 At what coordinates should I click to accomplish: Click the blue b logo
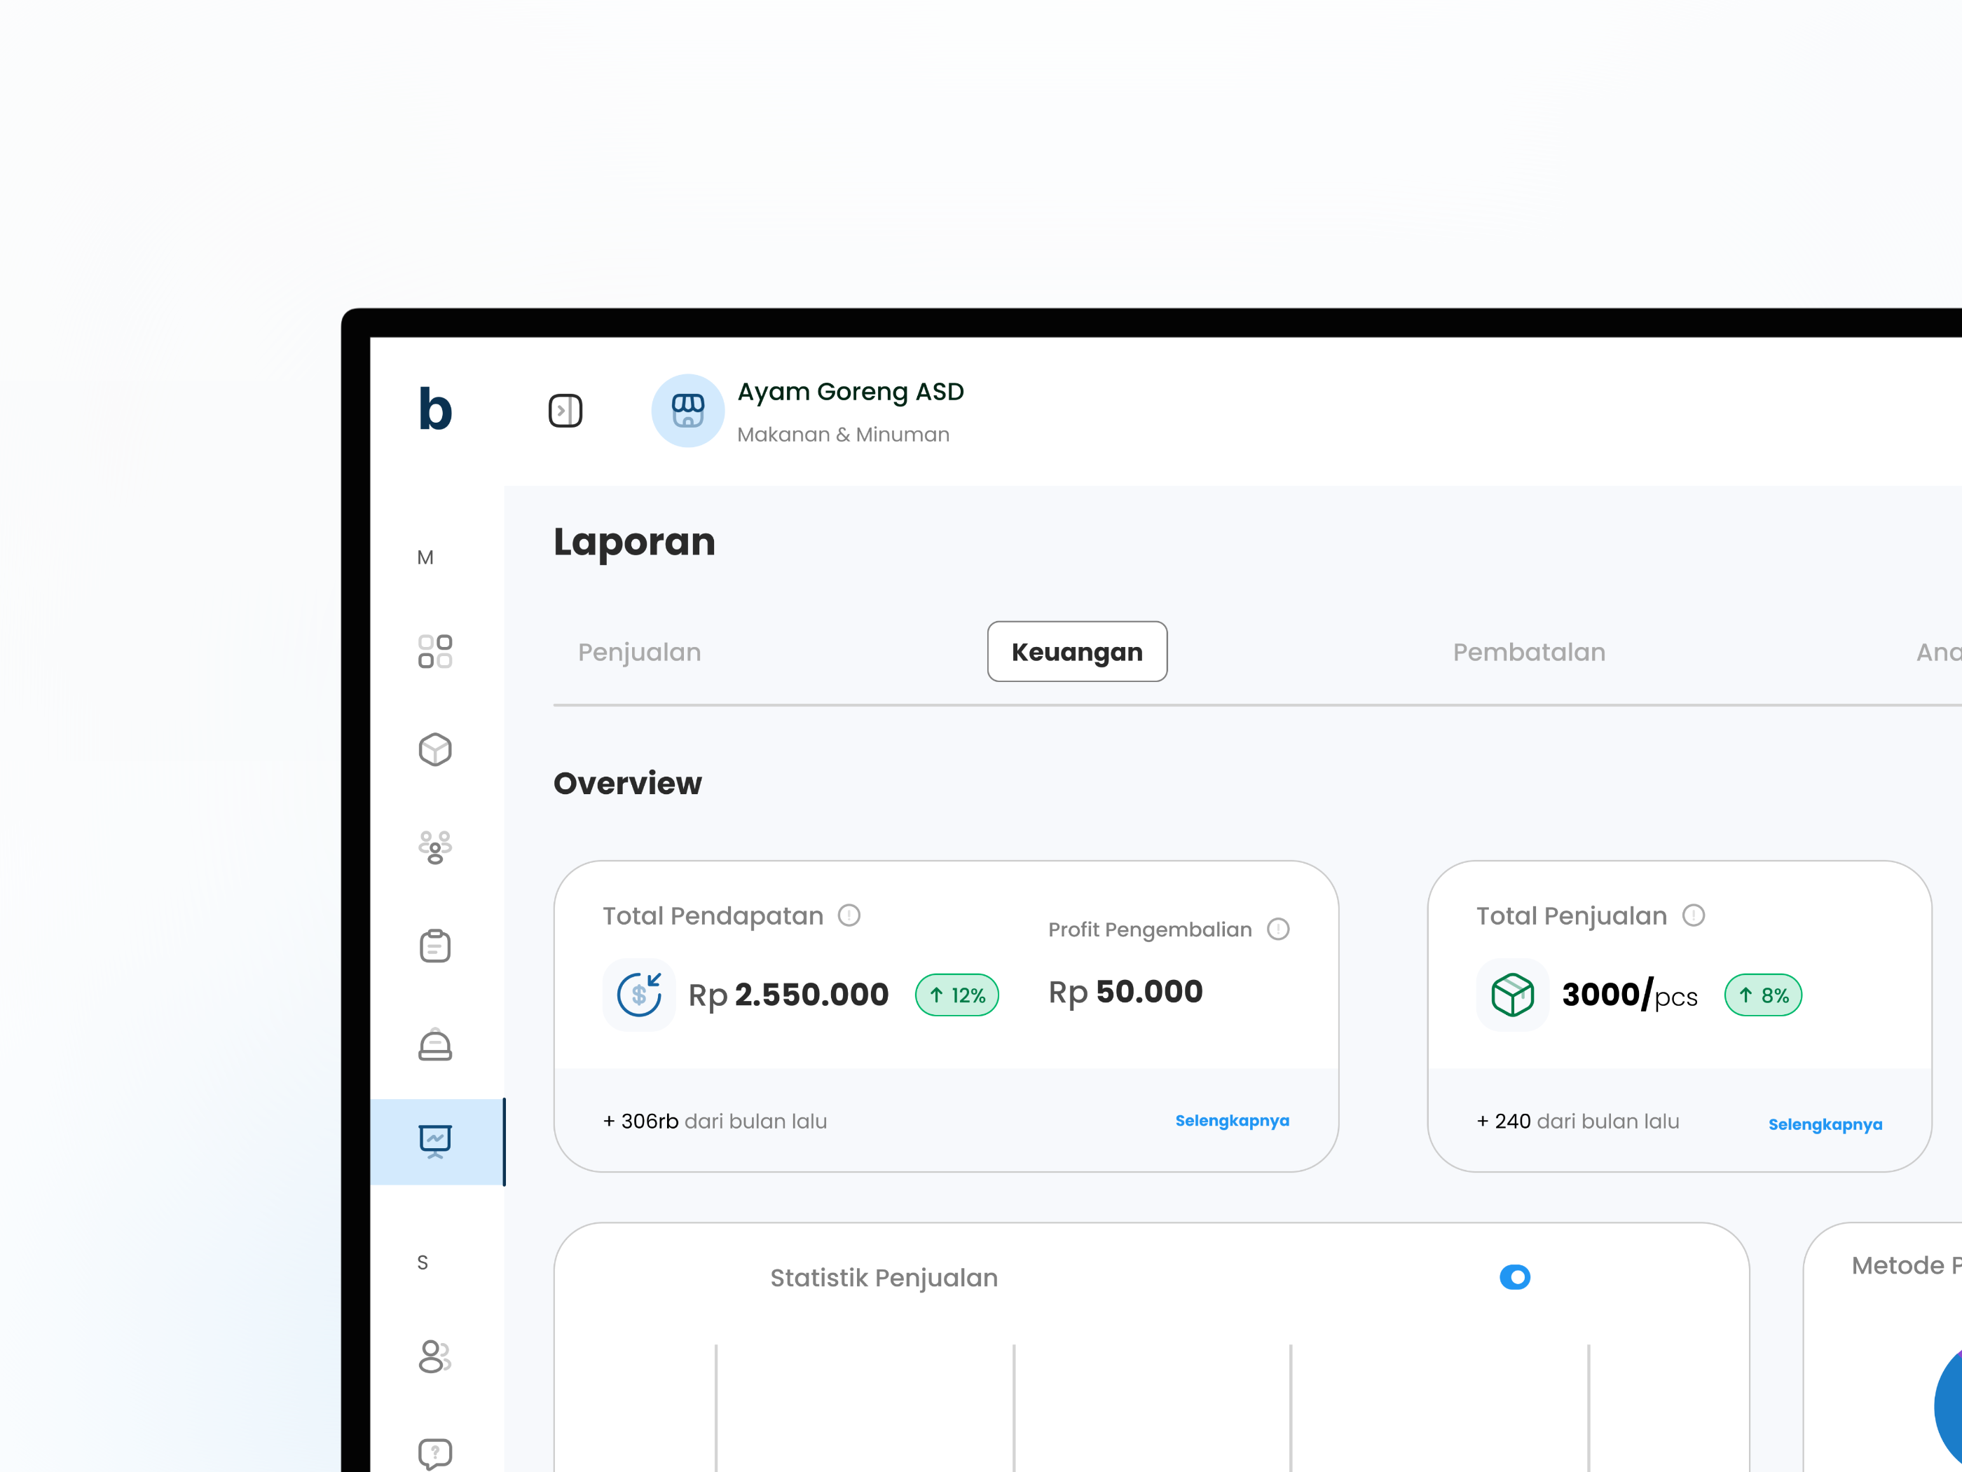tap(434, 409)
